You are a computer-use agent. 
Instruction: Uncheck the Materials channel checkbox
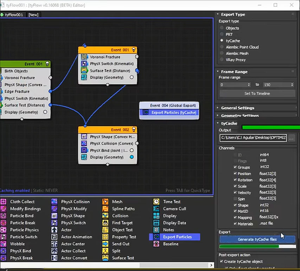point(235,224)
